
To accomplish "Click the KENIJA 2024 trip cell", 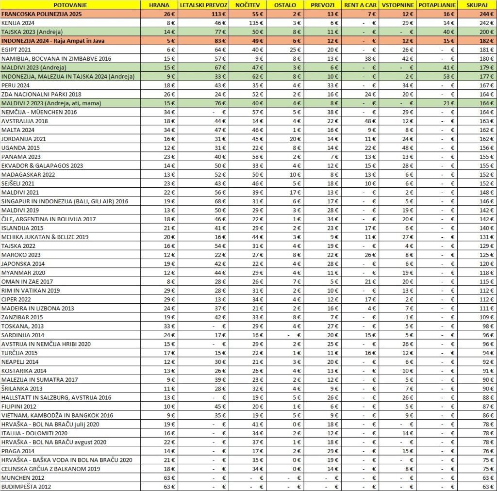I will (x=19, y=23).
